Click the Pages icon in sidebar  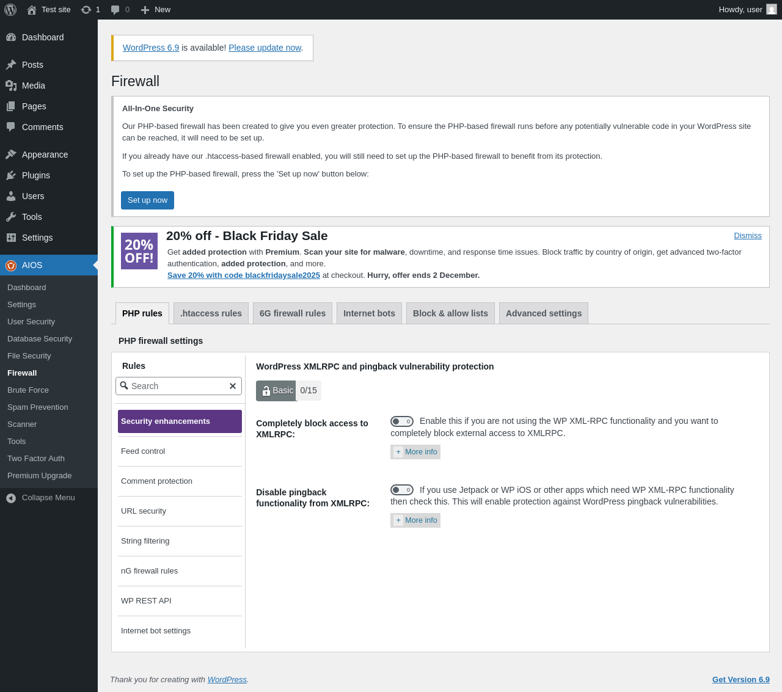(11, 106)
